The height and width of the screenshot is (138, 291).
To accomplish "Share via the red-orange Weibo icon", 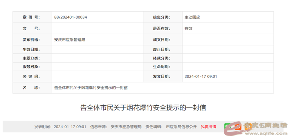I will [x=238, y=126].
